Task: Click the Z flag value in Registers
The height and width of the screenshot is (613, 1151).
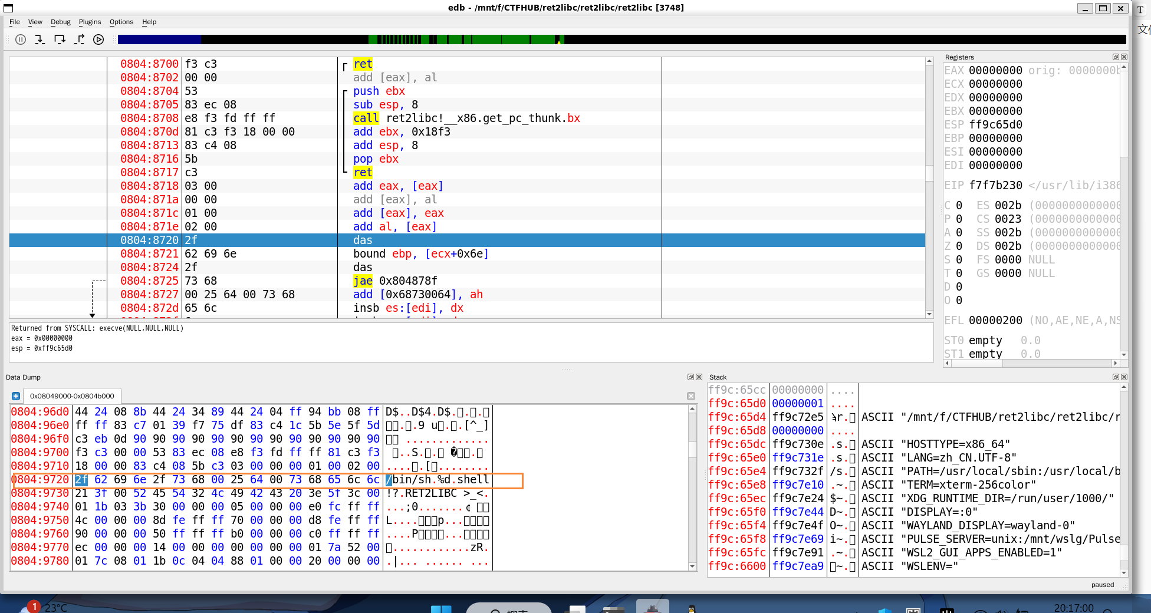Action: [959, 246]
